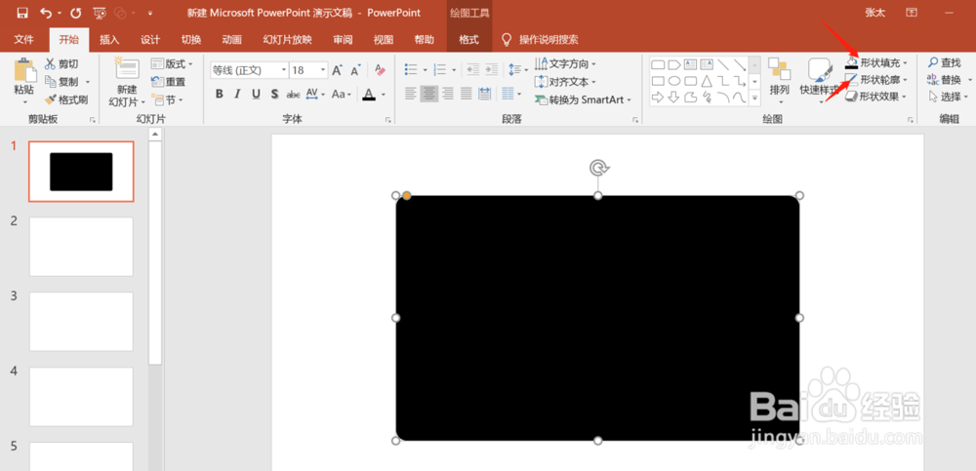
Task: Toggle Bold formatting
Action: click(219, 94)
